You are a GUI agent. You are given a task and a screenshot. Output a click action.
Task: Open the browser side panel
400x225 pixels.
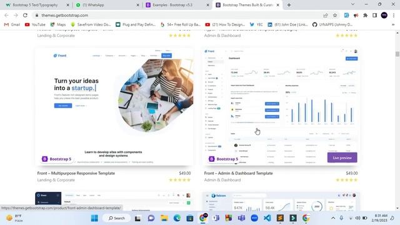point(375,16)
